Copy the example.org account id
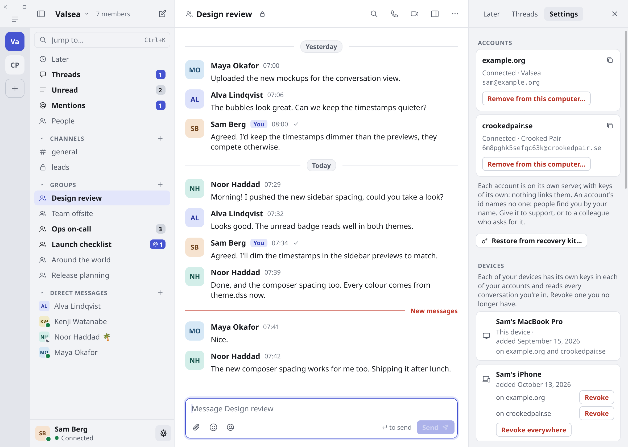This screenshot has height=447, width=628. pyautogui.click(x=610, y=60)
